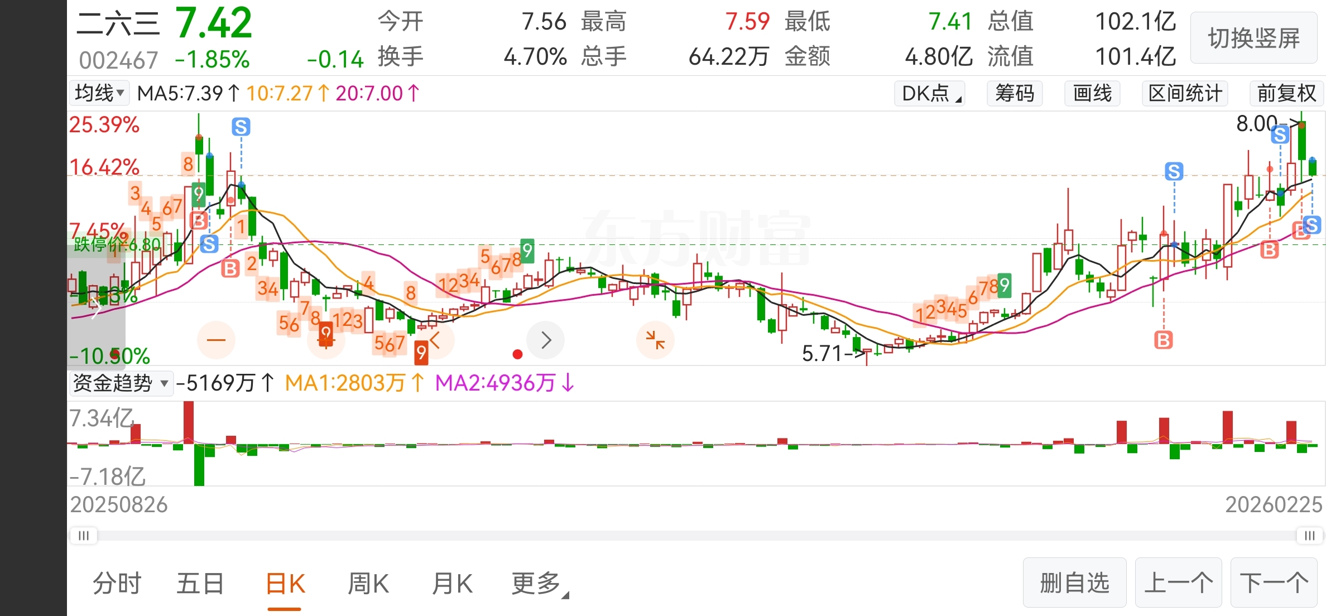1326x616 pixels.
Task: Switch to the 周K tab
Action: coord(368,584)
